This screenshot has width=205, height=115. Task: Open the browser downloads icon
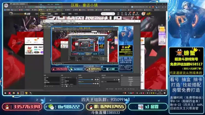(163, 7)
